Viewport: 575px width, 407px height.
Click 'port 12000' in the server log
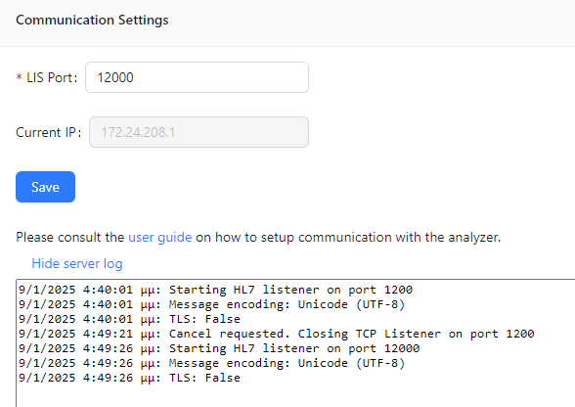click(x=383, y=348)
